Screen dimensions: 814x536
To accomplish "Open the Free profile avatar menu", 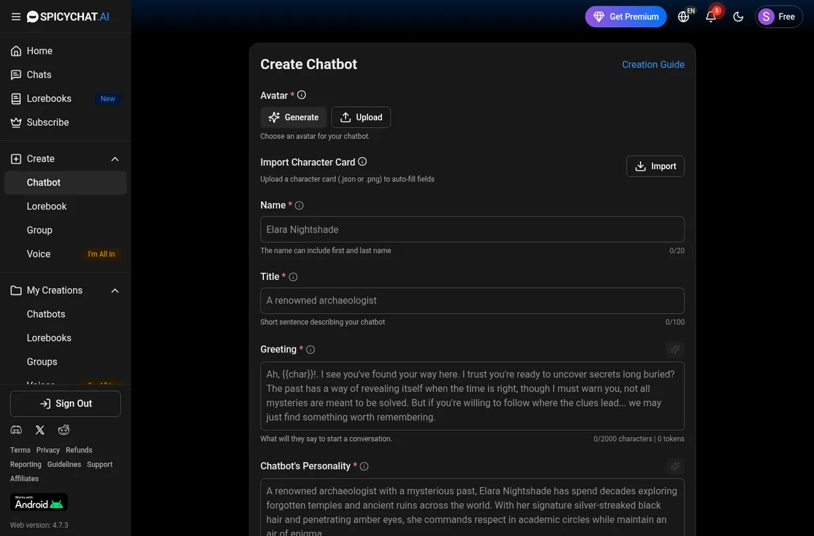I will point(779,16).
